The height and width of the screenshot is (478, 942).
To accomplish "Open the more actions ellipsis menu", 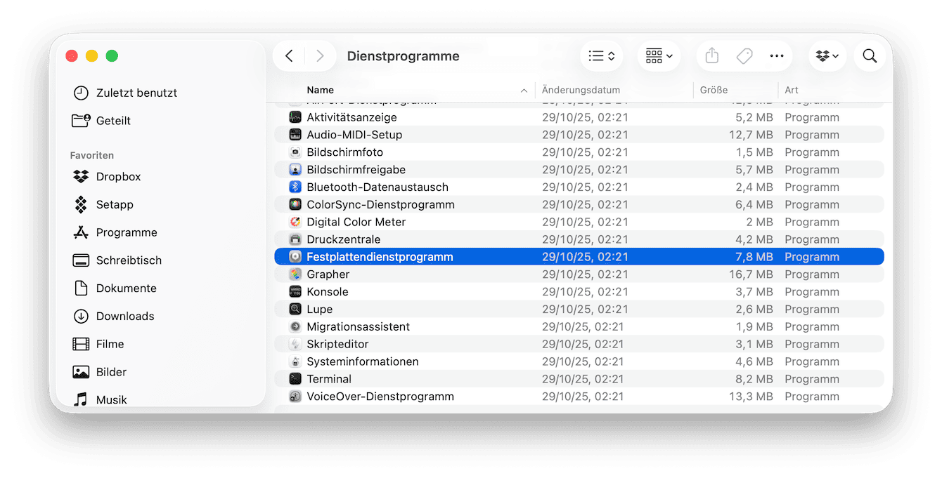I will 777,55.
